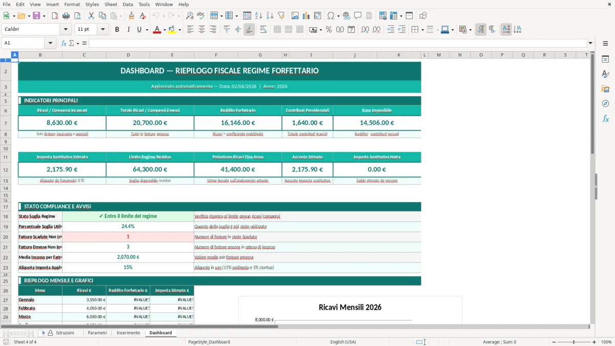
Task: Toggle Wrap Text
Action: pyautogui.click(x=263, y=30)
